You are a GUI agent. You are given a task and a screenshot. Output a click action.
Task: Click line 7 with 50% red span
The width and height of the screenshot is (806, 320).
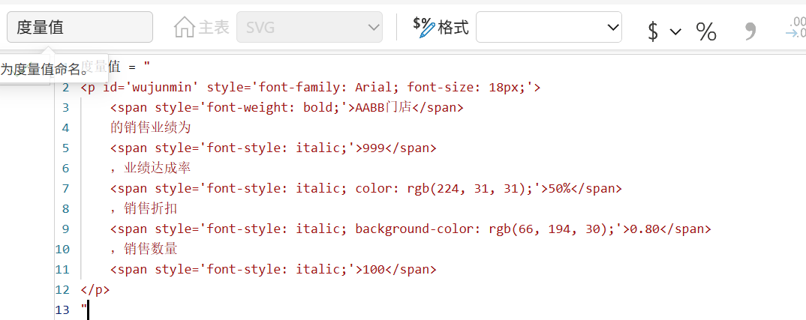tap(366, 189)
